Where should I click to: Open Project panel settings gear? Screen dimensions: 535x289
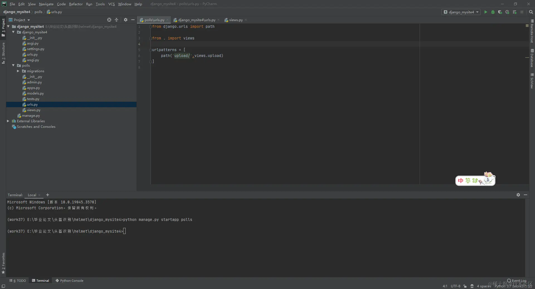pos(126,20)
